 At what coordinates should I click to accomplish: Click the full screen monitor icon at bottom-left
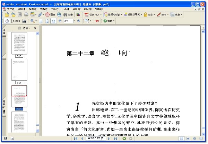click(x=6, y=138)
